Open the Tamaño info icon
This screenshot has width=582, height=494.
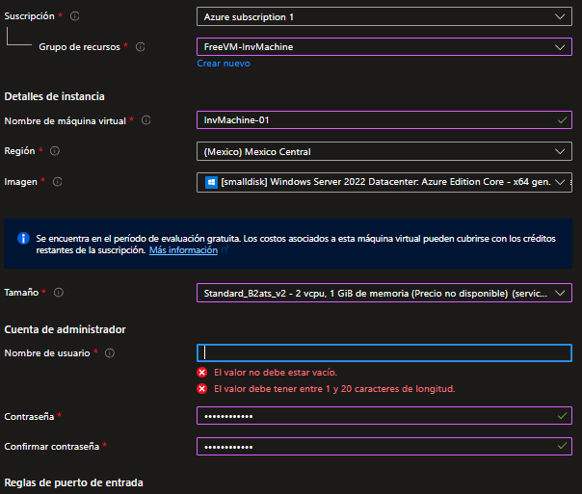(59, 292)
